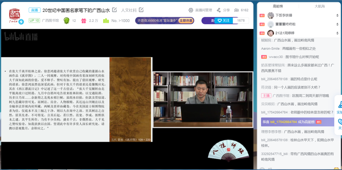
Task: Click 董董董咚咚啦 ranking row name
Action: (x=286, y=24)
